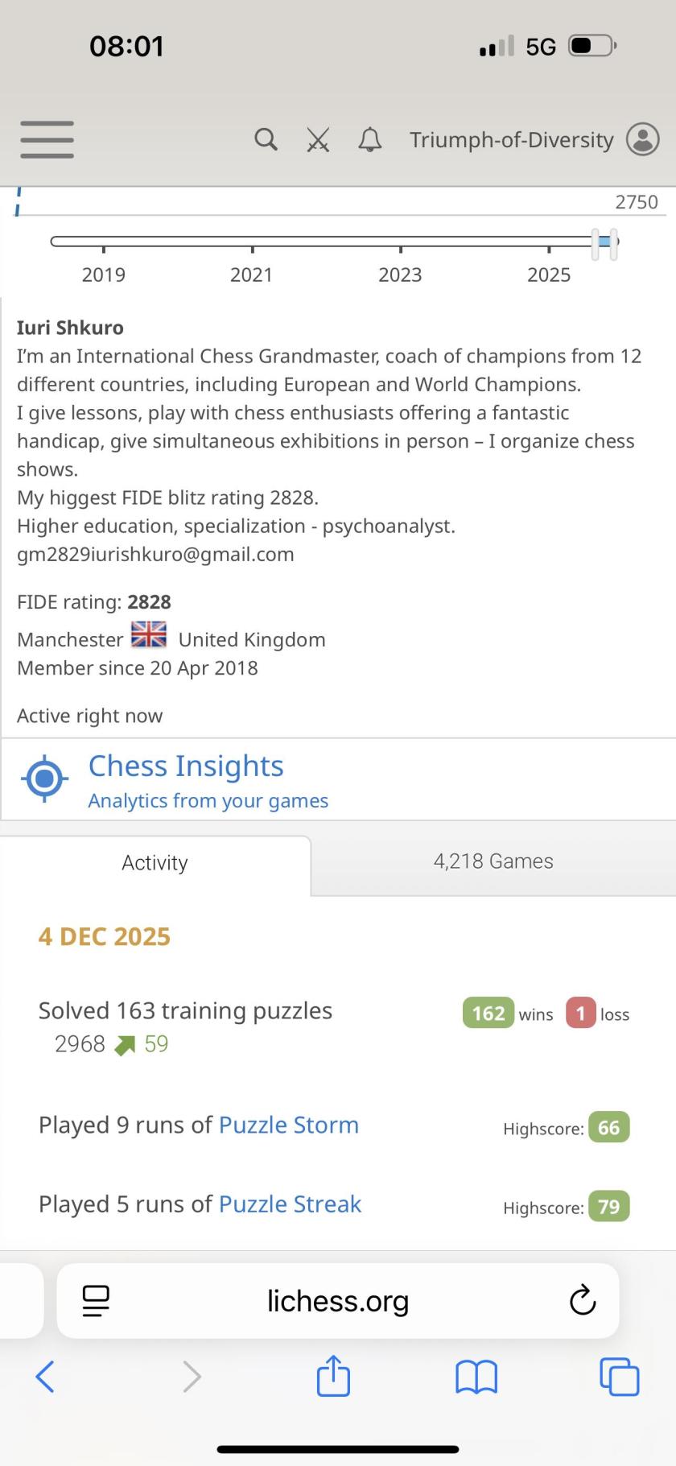Open the Puzzle Storm link

pyautogui.click(x=288, y=1125)
